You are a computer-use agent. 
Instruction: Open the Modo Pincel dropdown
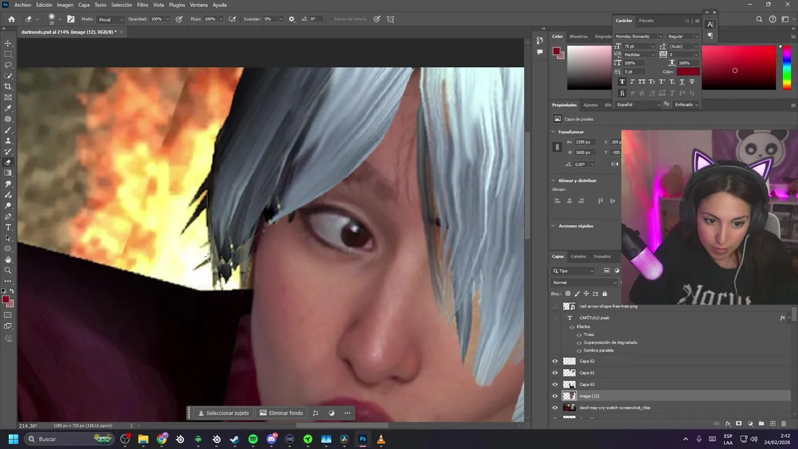(x=110, y=19)
